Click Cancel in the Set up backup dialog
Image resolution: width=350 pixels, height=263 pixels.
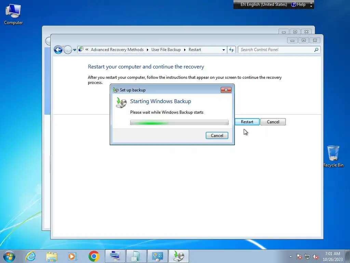click(x=217, y=136)
